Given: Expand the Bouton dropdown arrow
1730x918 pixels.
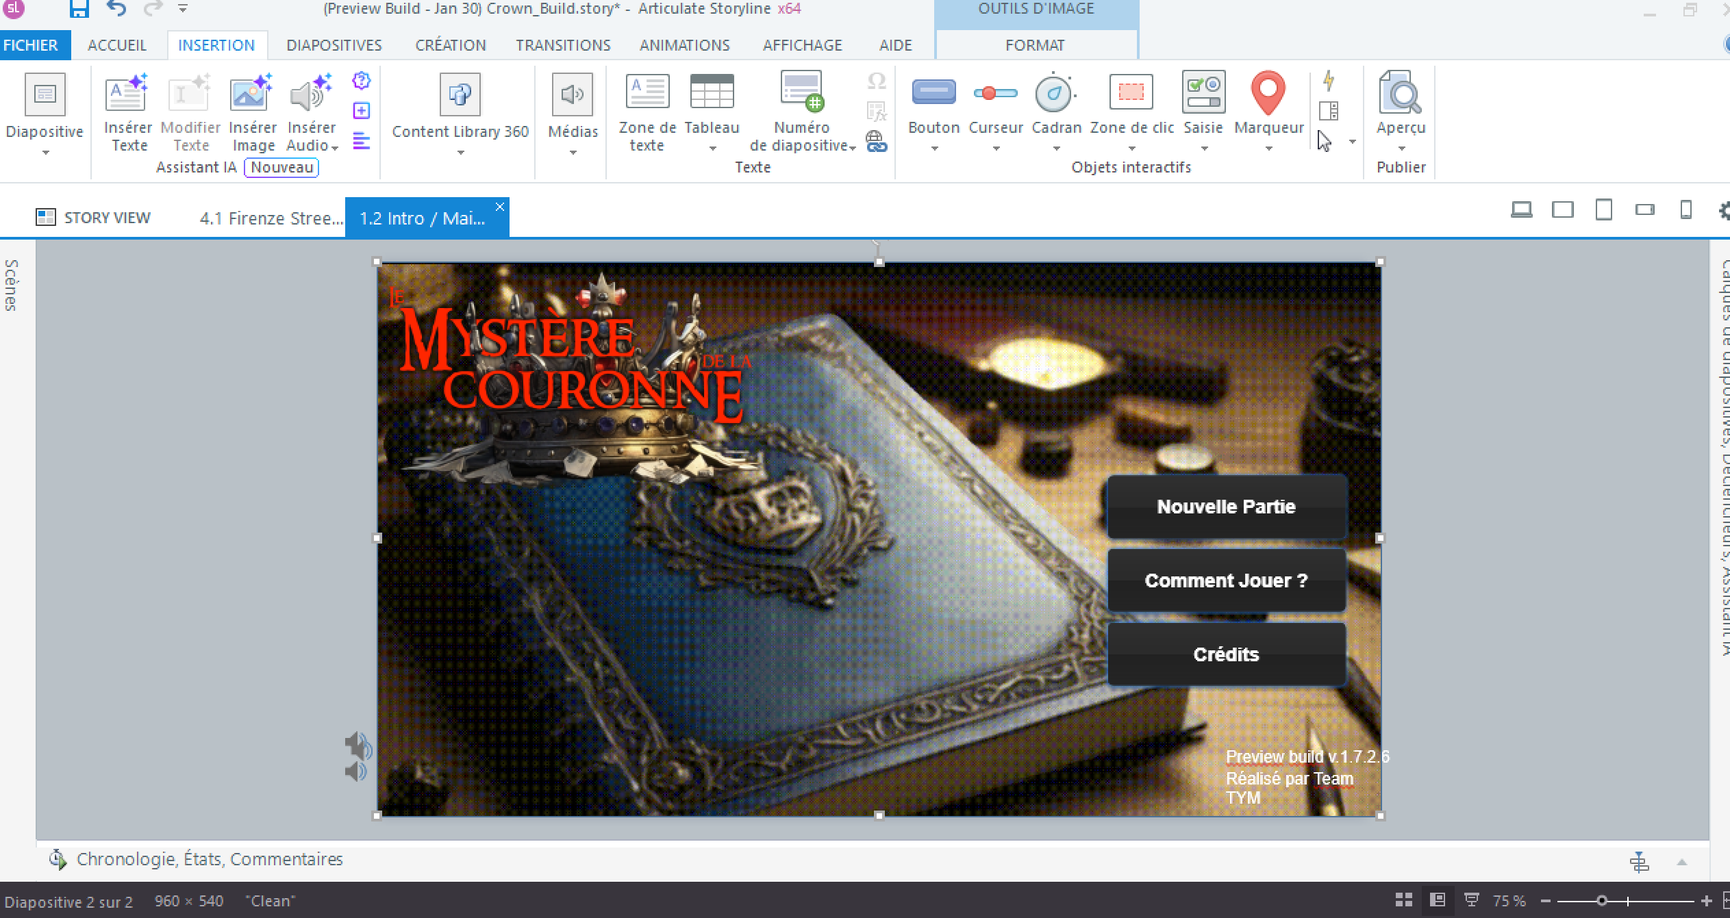Looking at the screenshot, I should pos(934,149).
